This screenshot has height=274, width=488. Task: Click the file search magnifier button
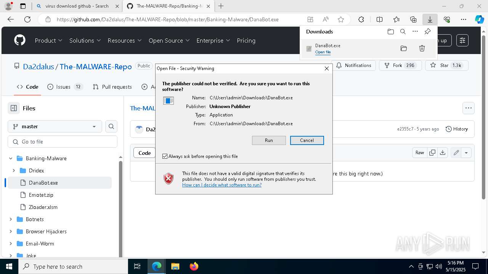[x=111, y=126]
